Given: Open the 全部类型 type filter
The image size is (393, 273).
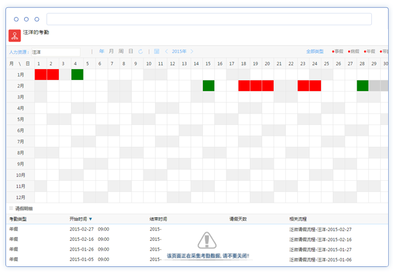Looking at the screenshot, I should coord(315,52).
